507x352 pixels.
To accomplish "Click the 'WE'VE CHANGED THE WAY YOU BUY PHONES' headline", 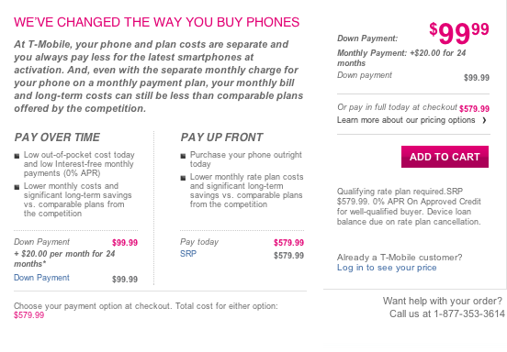I will [x=156, y=22].
